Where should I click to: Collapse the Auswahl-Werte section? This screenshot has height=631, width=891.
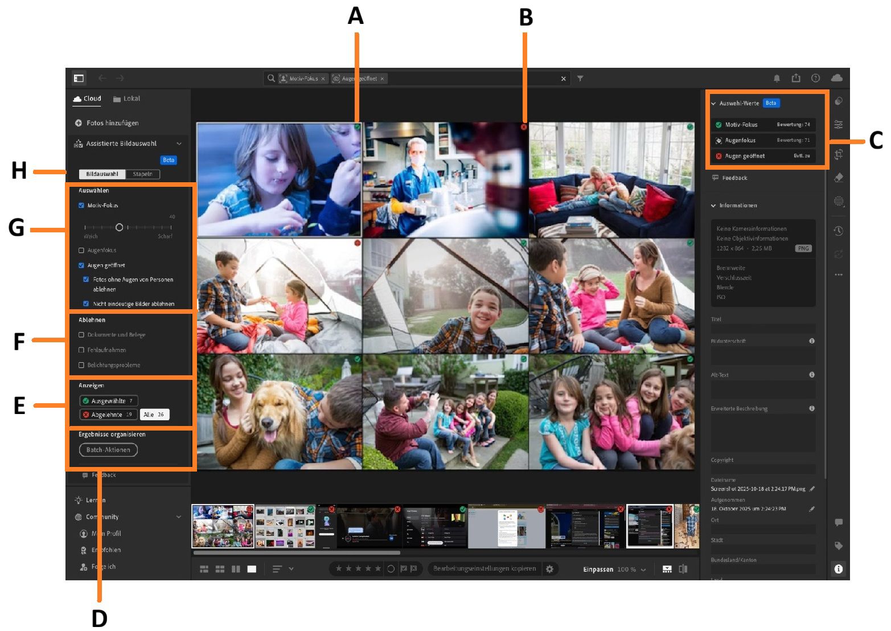(714, 103)
